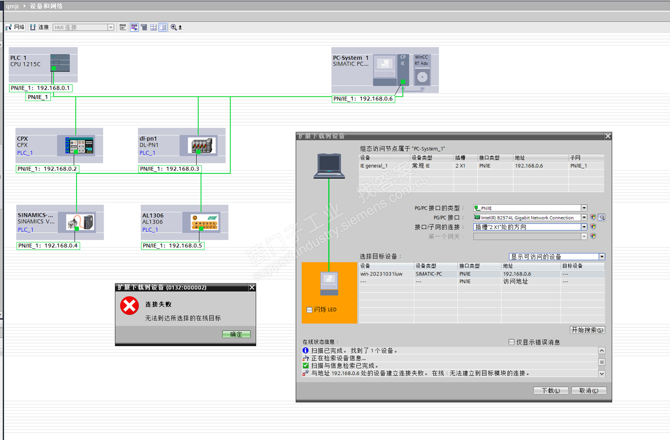Click 确定 in the connection failed dialog
This screenshot has width=670, height=440.
pyautogui.click(x=236, y=334)
